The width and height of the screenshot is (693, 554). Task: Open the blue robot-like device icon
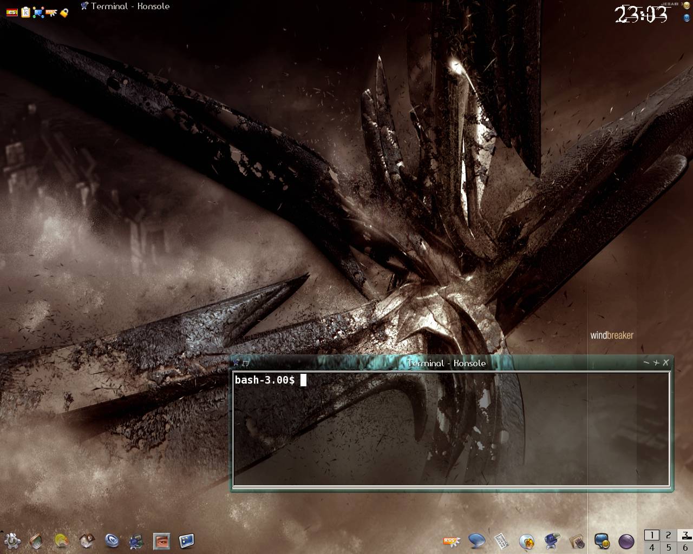coord(552,540)
